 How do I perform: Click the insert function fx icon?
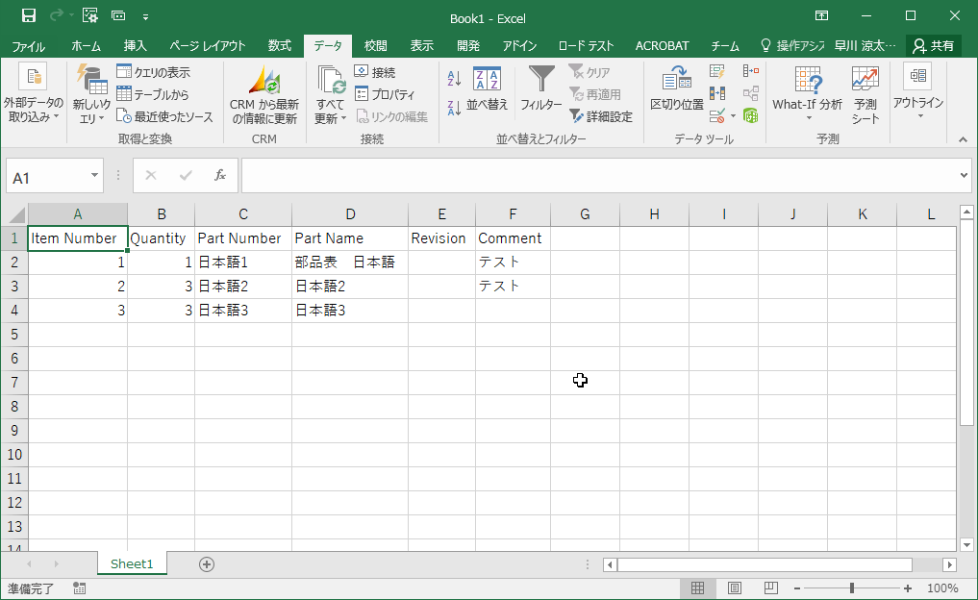[x=220, y=175]
